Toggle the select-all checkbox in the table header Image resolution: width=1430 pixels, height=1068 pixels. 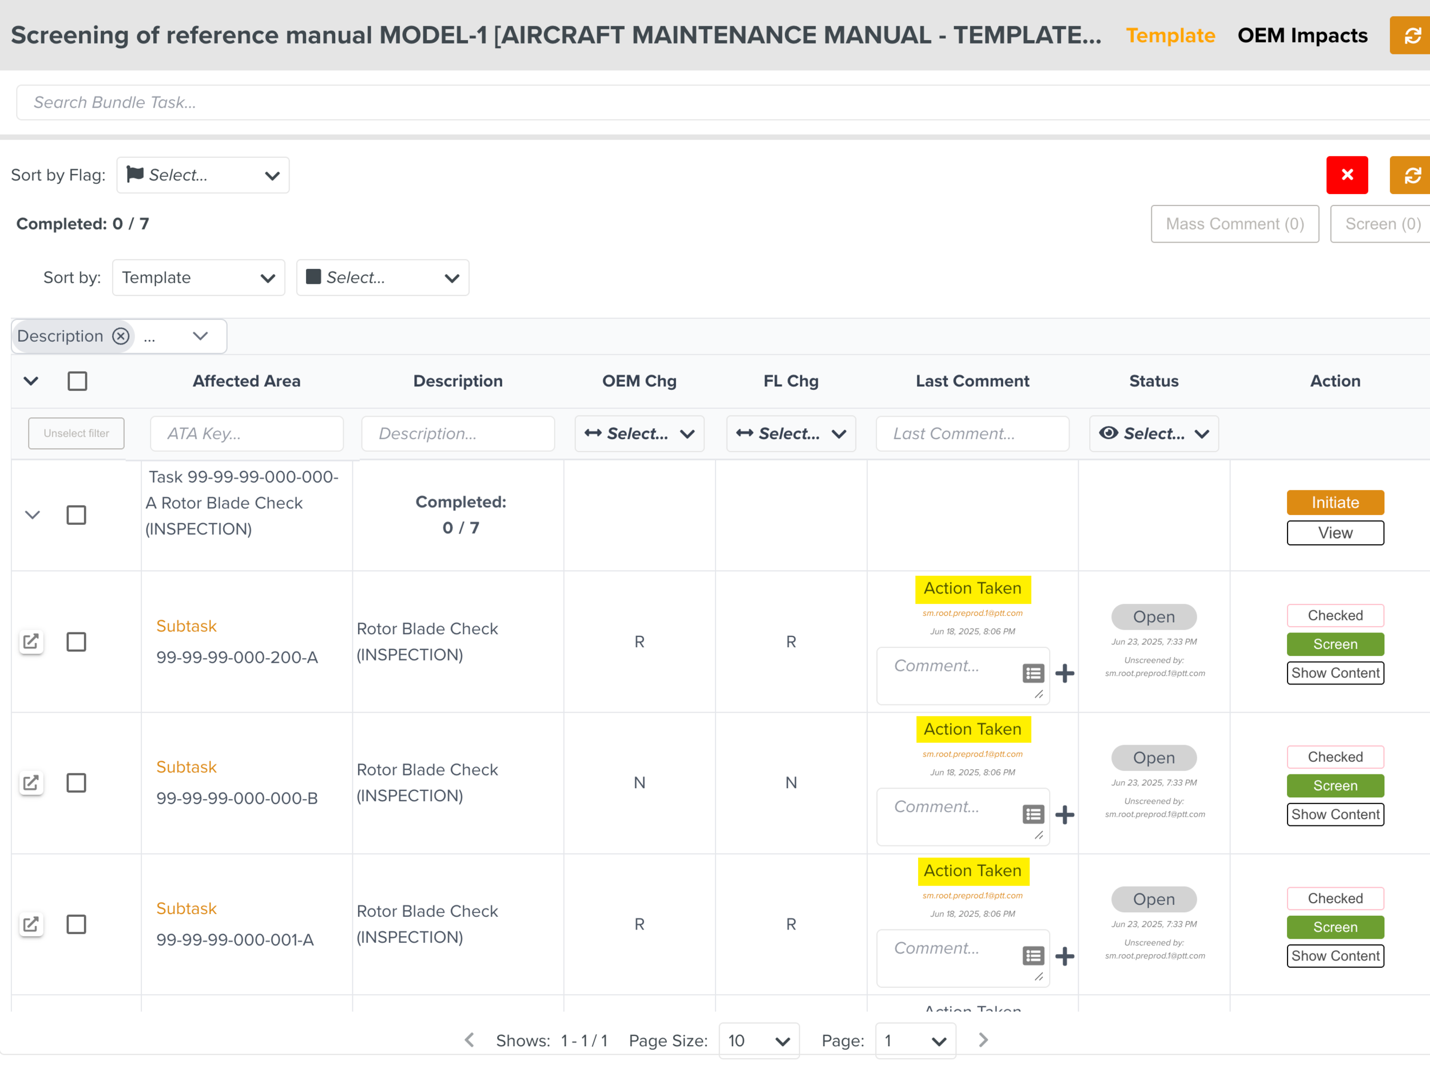click(x=78, y=381)
